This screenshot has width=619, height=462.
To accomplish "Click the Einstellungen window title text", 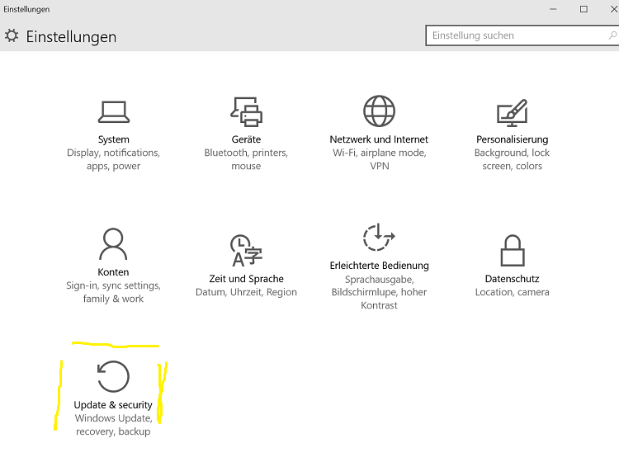I will click(26, 9).
